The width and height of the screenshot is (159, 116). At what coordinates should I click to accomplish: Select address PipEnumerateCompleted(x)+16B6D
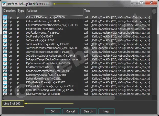pyautogui.click(x=48, y=63)
